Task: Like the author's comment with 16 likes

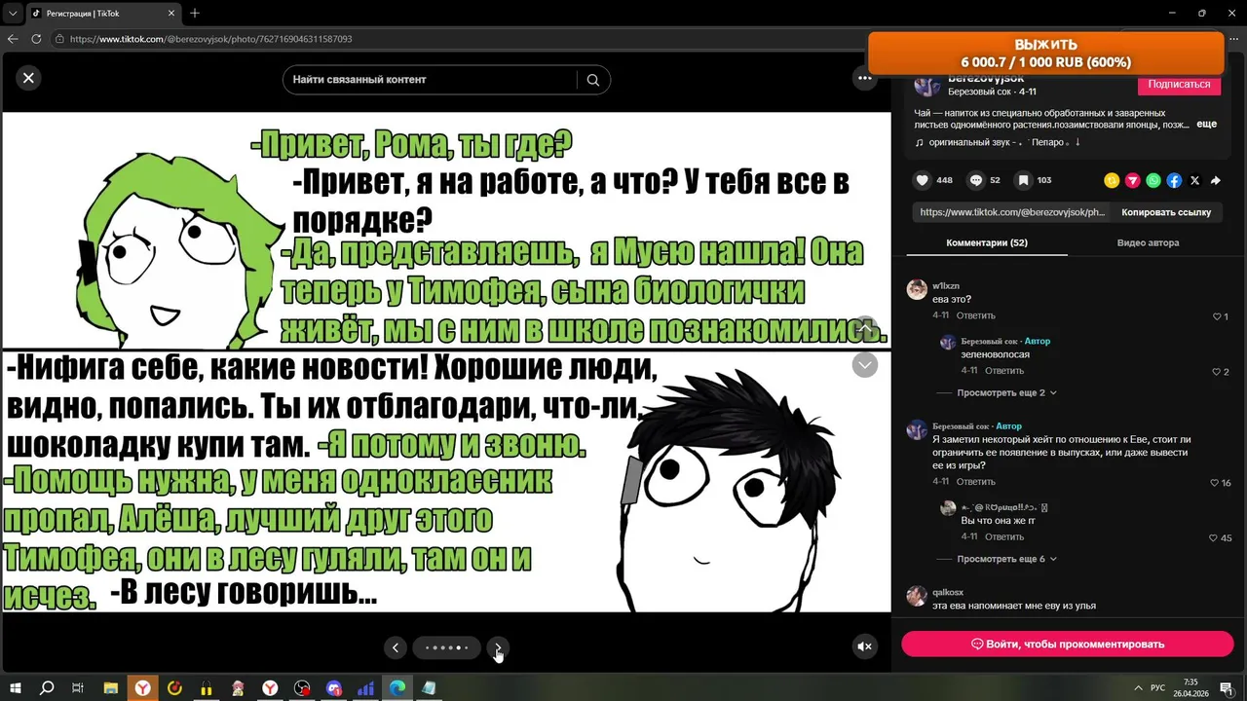Action: pyautogui.click(x=1215, y=483)
